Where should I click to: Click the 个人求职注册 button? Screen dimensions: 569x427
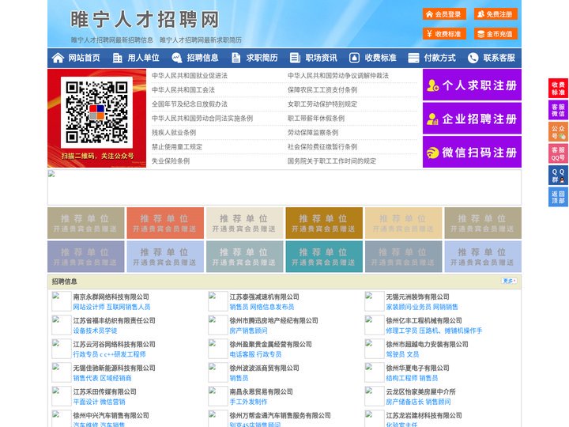(472, 85)
